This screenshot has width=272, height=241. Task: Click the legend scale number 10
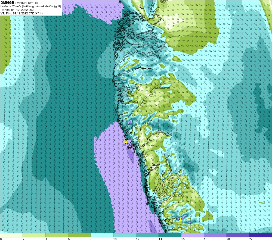115,239
